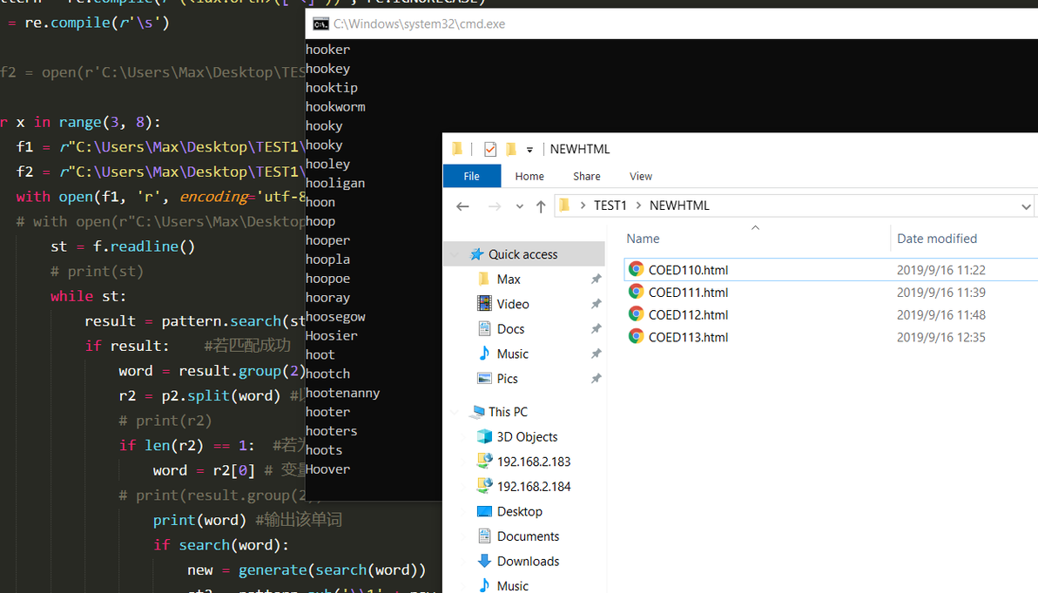Expand the 3D Objects tree node
The height and width of the screenshot is (593, 1038).
pyautogui.click(x=464, y=437)
